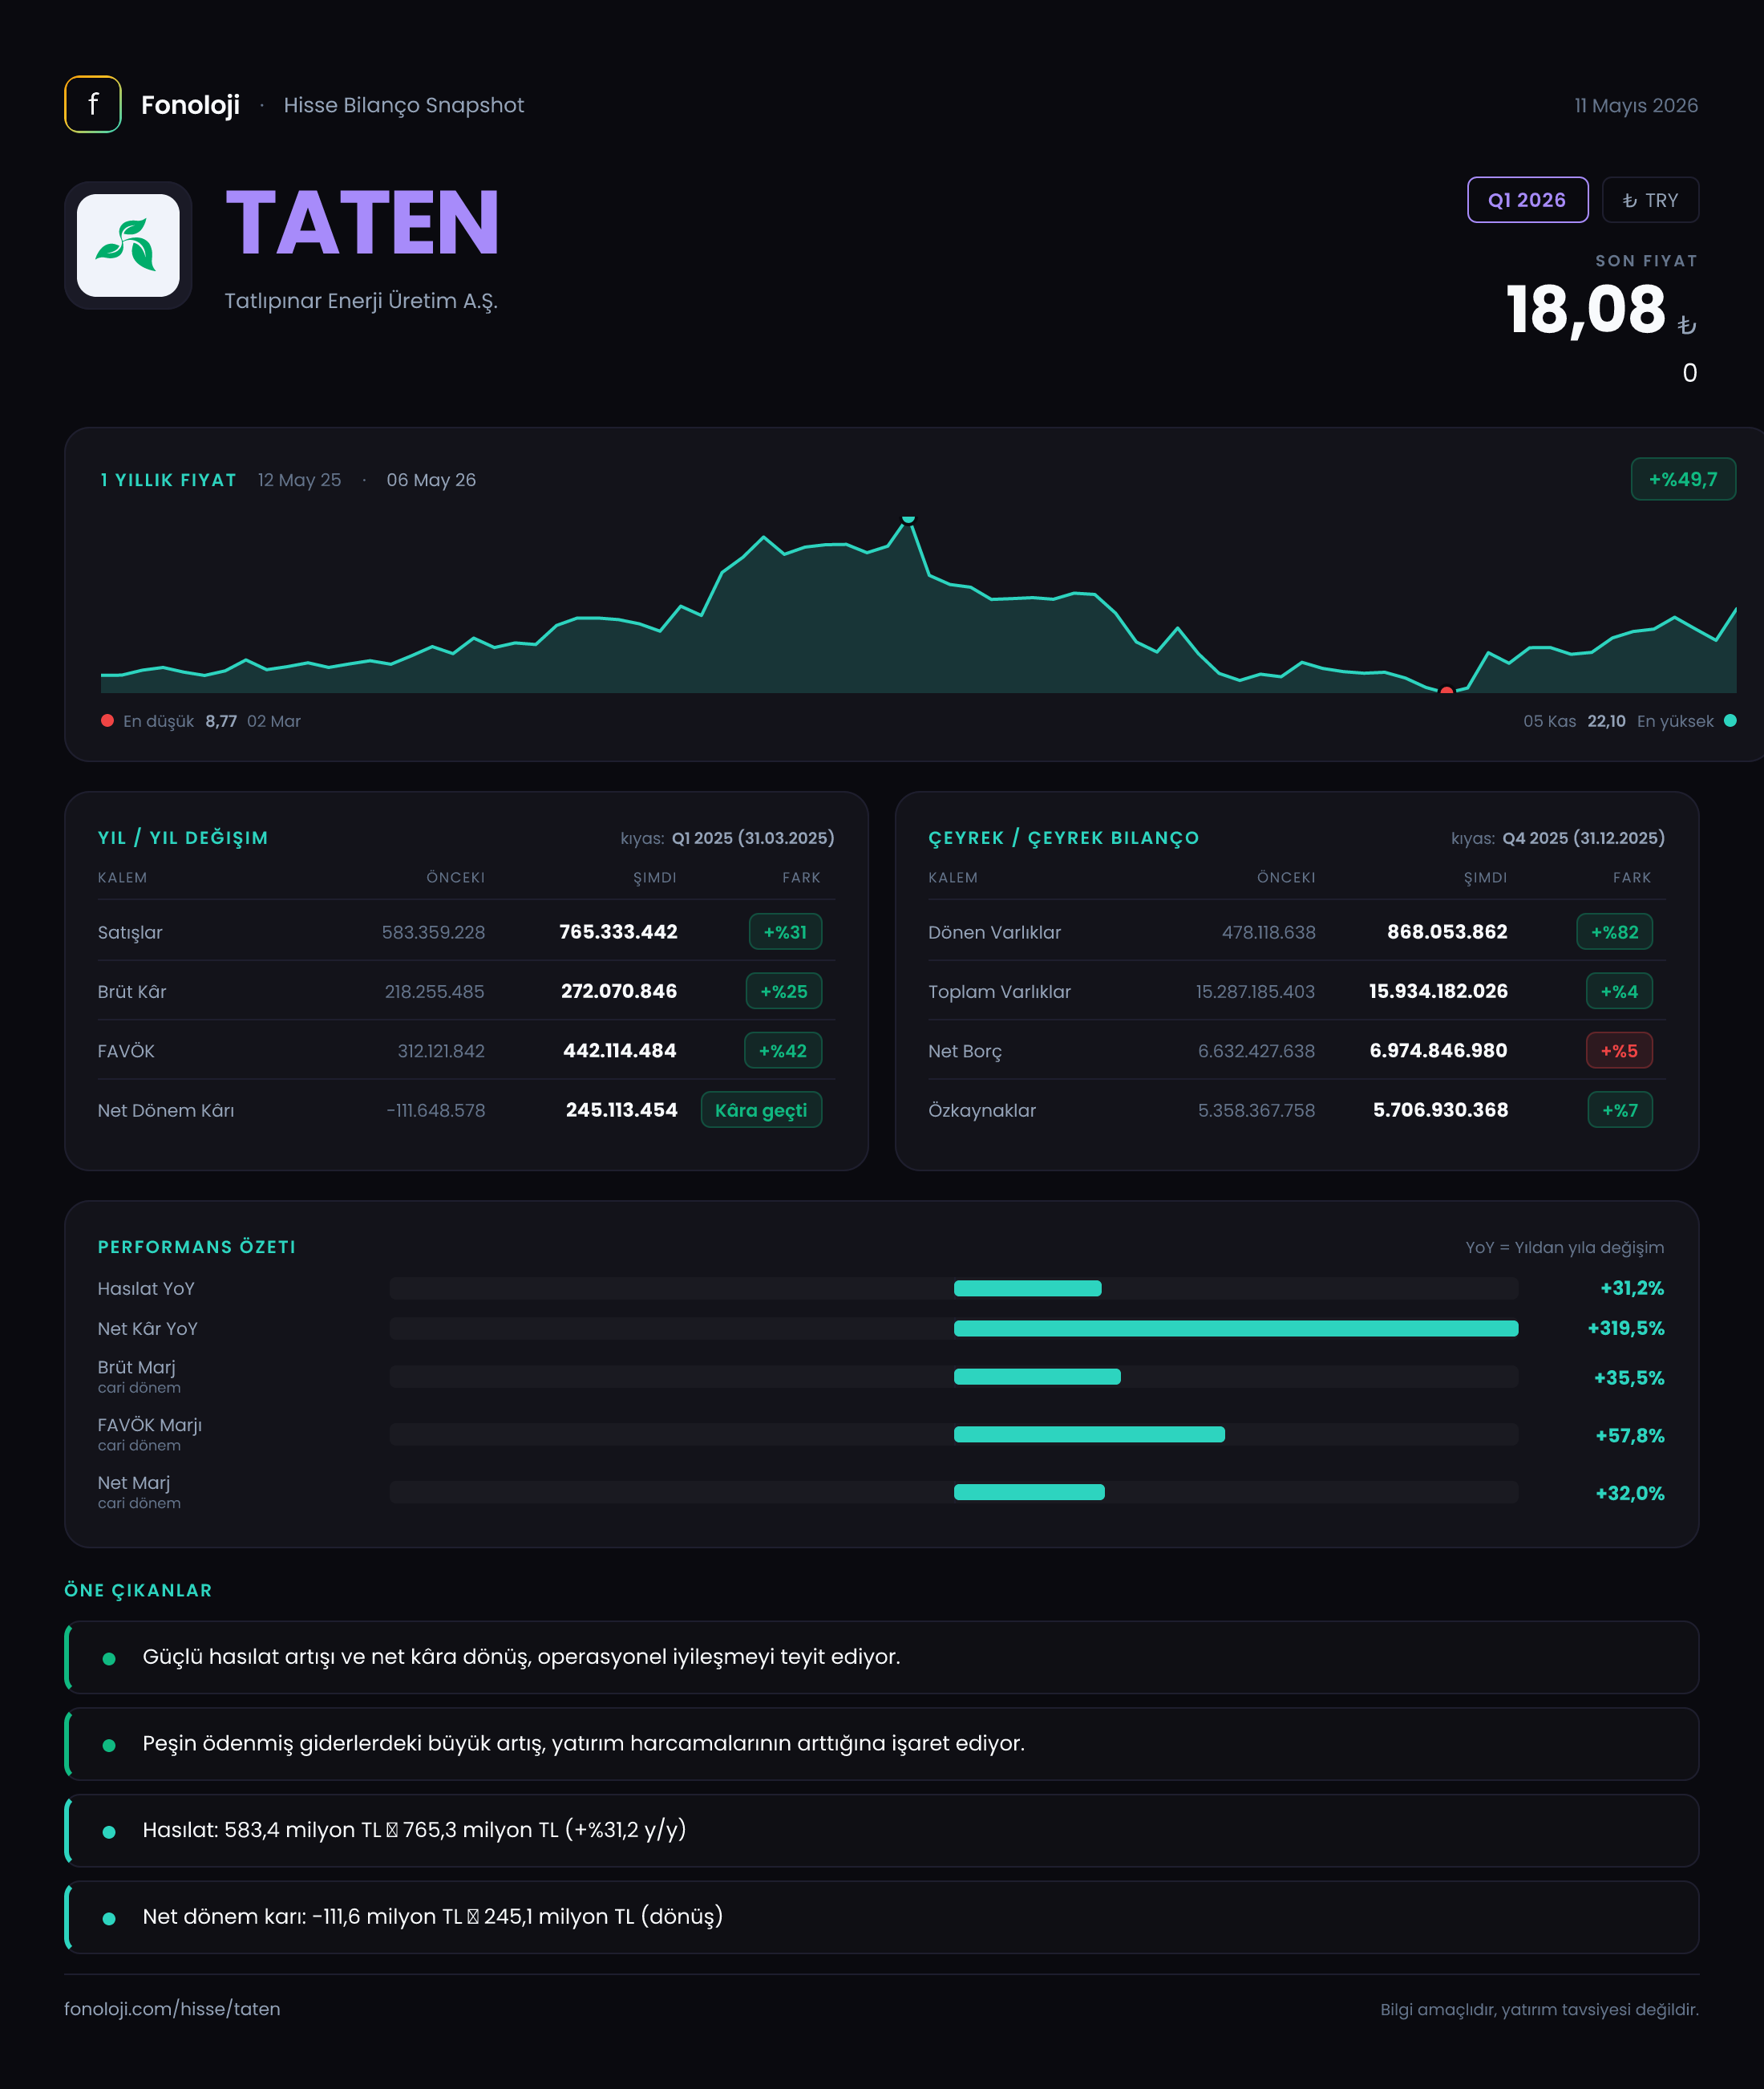Click the TATEN green leaf company logo
The image size is (1764, 2089).
click(x=128, y=245)
